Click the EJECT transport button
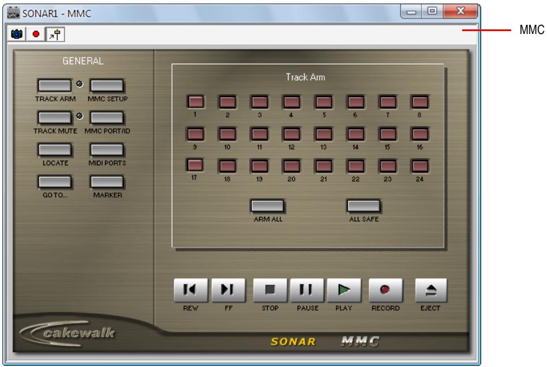This screenshot has width=547, height=367. tap(431, 290)
